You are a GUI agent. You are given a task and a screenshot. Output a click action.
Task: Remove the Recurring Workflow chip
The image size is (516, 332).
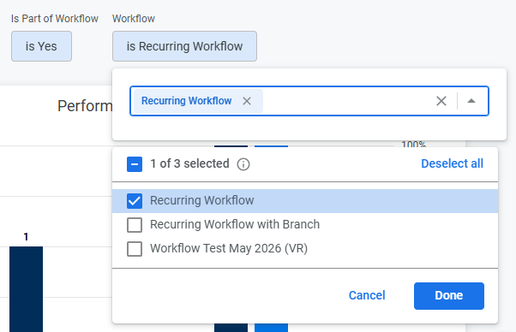247,101
